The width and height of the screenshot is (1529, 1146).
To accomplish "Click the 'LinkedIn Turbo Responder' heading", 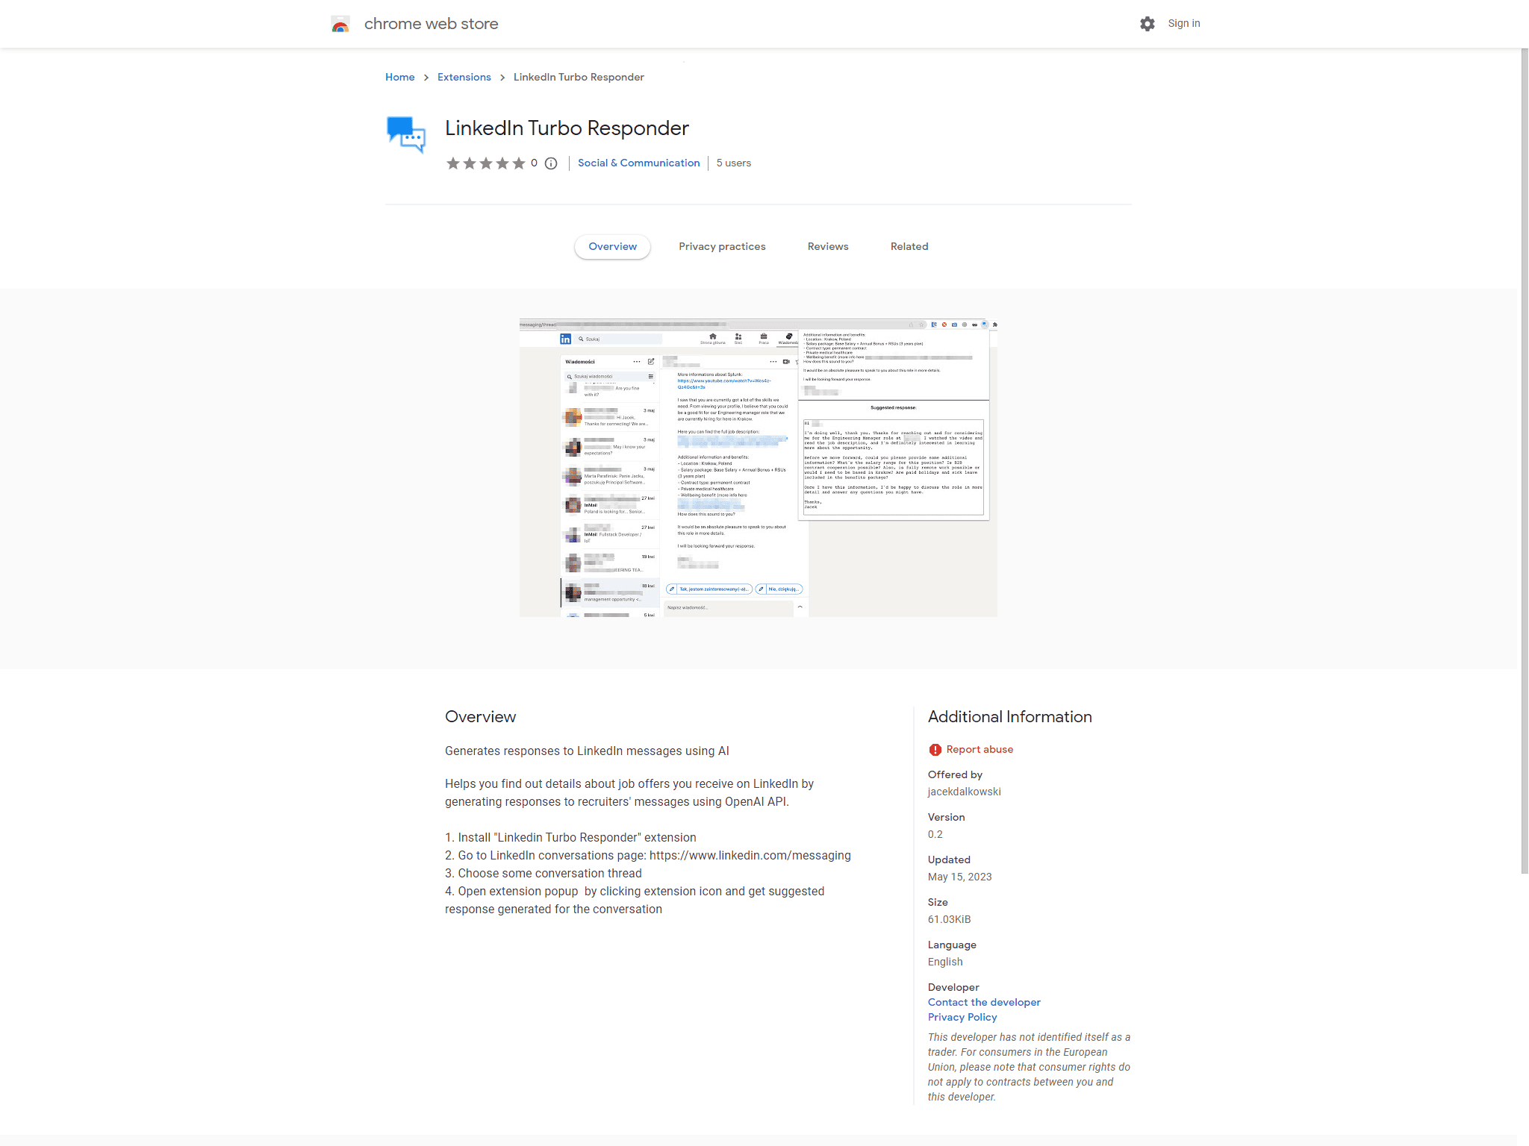I will tap(567, 128).
